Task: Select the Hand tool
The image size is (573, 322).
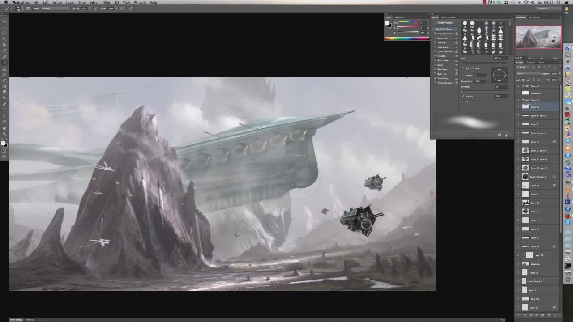Action: 4,127
